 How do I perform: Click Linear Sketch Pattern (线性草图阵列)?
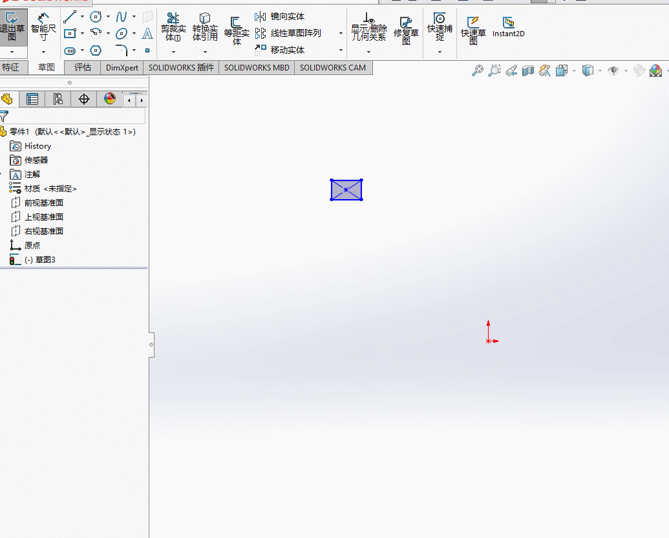pyautogui.click(x=288, y=34)
